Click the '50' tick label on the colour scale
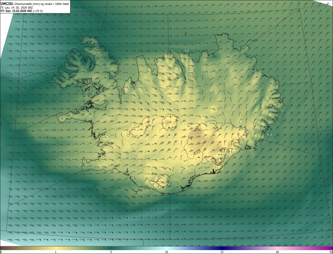Image resolution: width=333 pixels, height=254 pixels. pos(331,252)
